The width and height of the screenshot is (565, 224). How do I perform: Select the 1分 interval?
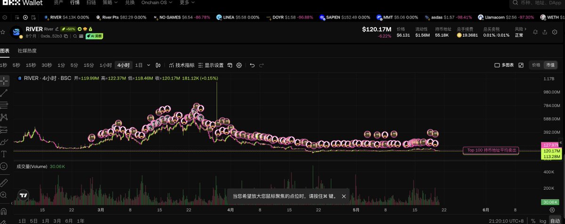pos(61,65)
